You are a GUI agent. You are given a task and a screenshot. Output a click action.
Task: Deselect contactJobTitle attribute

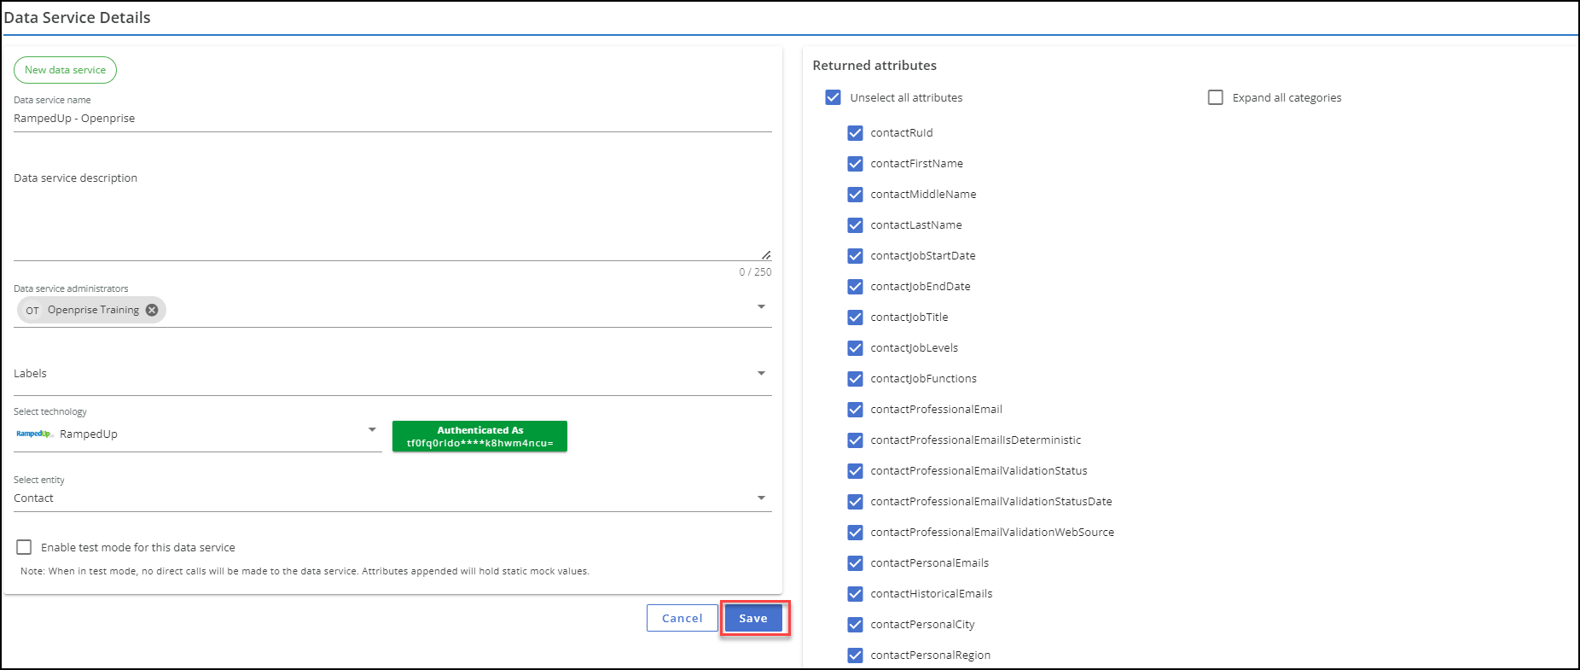[855, 317]
